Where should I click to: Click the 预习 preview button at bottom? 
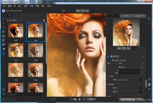(91, 99)
